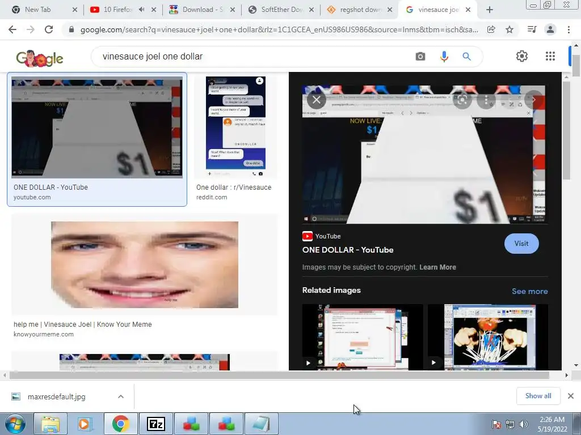This screenshot has height=435, width=581.
Task: Search by image with the camera icon
Action: pos(420,57)
